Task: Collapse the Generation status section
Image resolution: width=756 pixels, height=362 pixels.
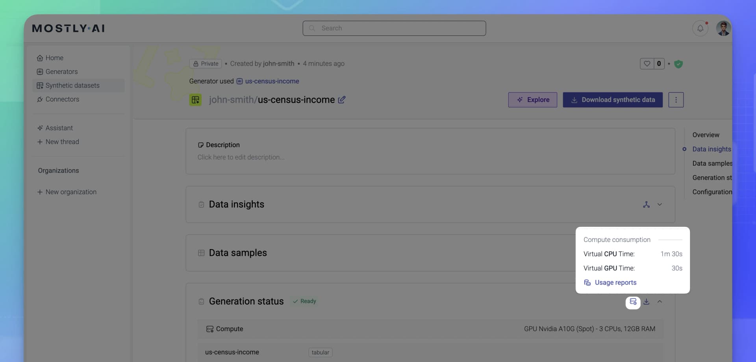Action: pyautogui.click(x=660, y=302)
